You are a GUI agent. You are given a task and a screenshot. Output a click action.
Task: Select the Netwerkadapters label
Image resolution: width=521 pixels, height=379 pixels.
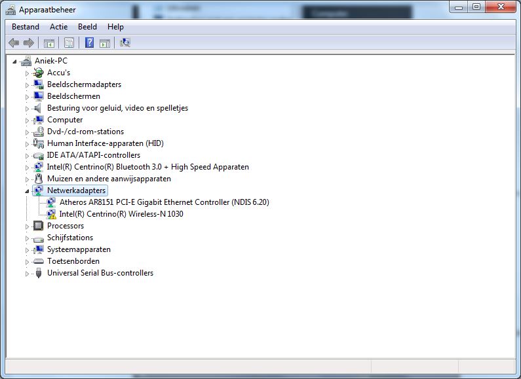coord(77,190)
